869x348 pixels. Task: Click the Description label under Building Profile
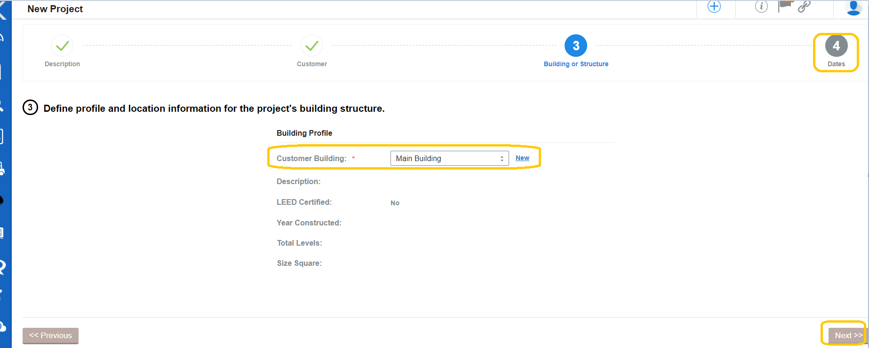[x=298, y=181]
